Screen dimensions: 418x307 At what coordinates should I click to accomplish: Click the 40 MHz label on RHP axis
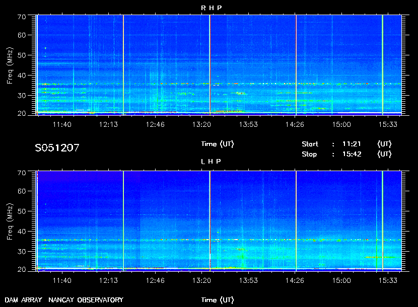click(22, 75)
